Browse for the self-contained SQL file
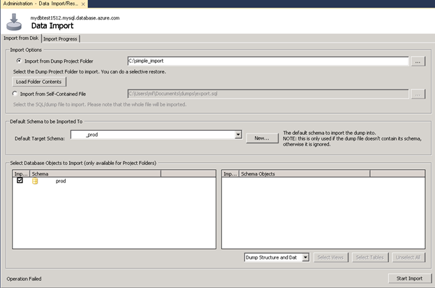Image resolution: width=435 pixels, height=288 pixels. pos(418,94)
